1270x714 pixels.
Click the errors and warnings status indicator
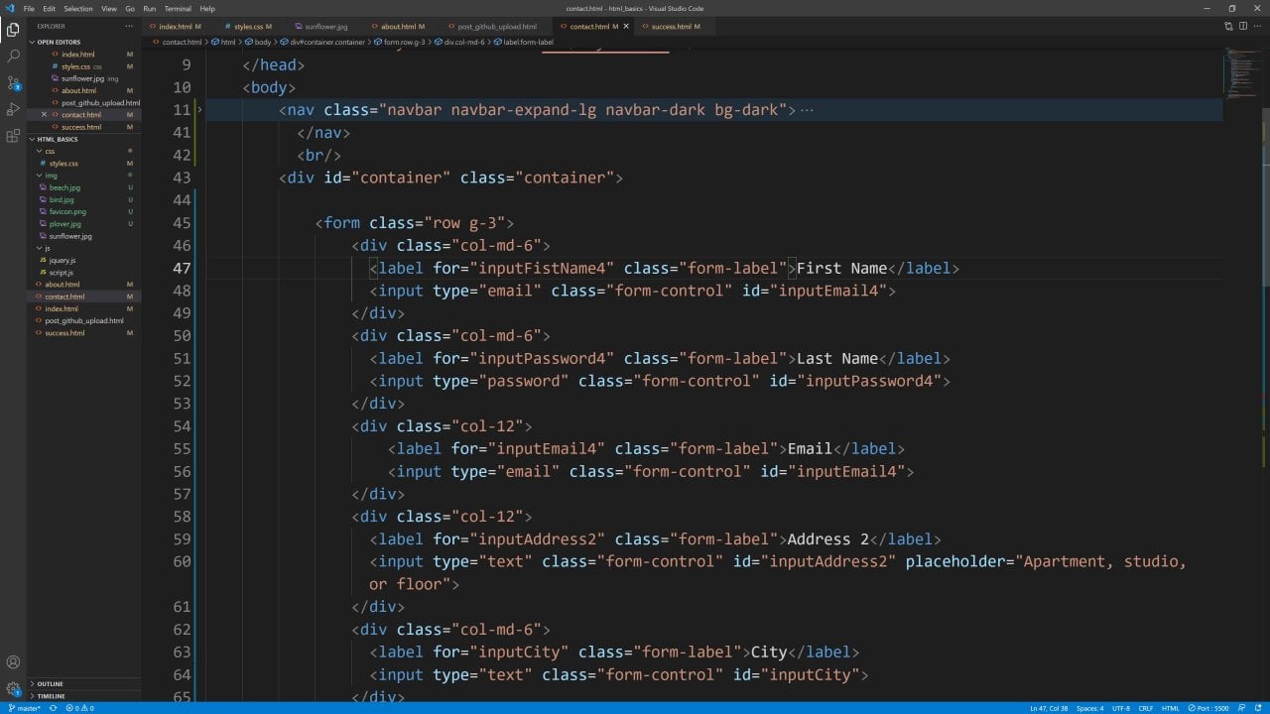tap(79, 708)
